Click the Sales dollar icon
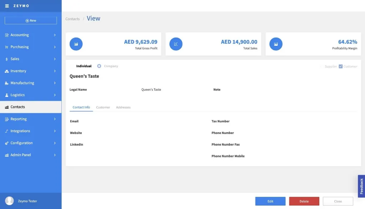The image size is (365, 209). (6, 59)
